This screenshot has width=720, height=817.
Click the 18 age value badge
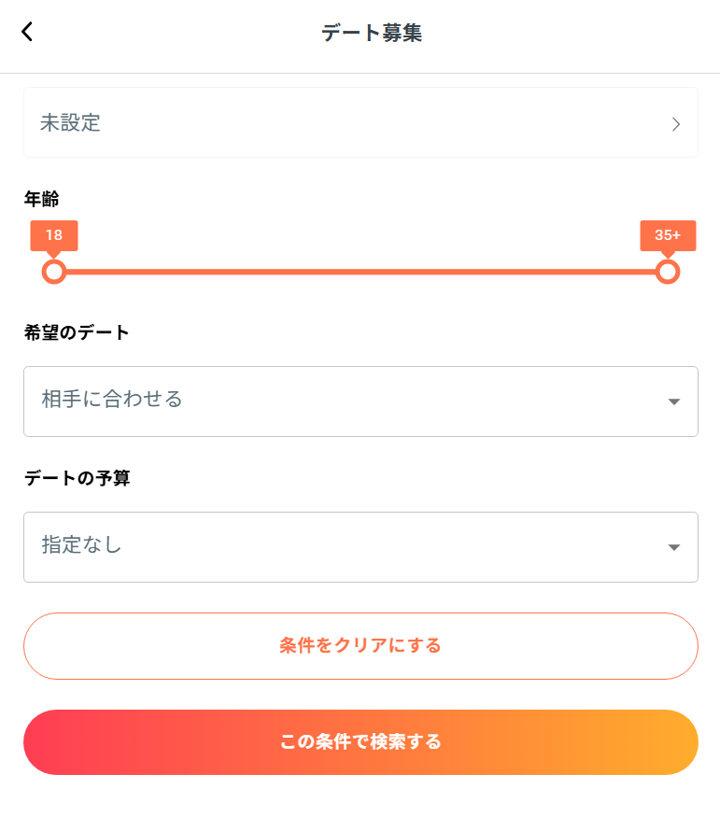[54, 235]
